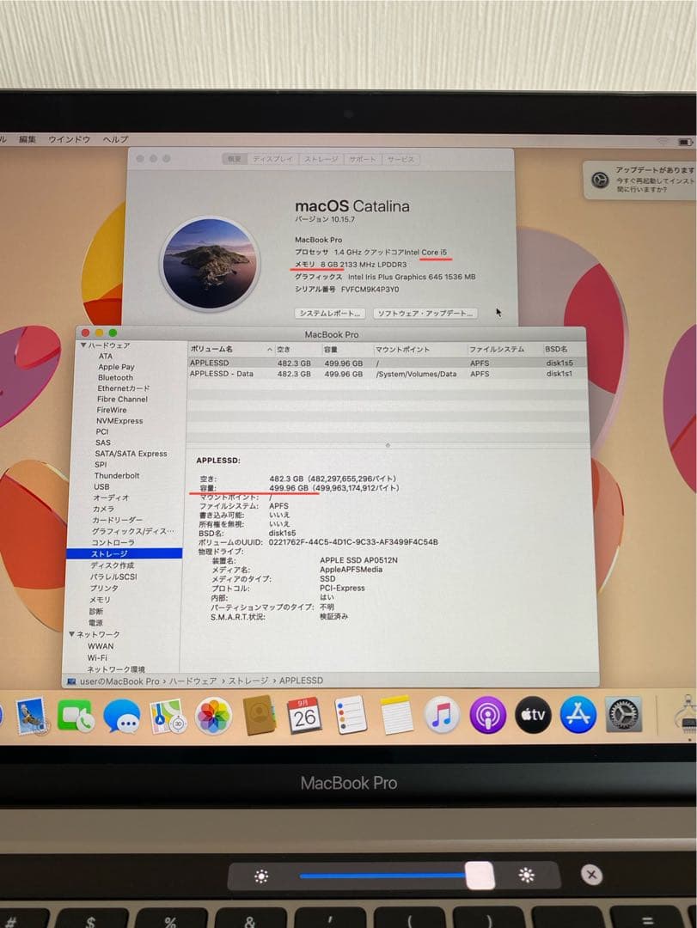697x928 pixels.
Task: Launch the Music app
Action: pos(441,715)
